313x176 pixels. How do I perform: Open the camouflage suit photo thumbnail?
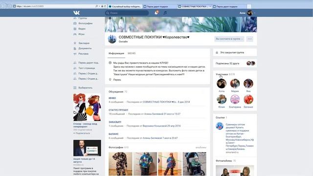point(120,164)
